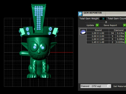The width and height of the screenshot is (126, 94).
Task: Click the Total Gem Weight value .38
Action: tap(103, 19)
